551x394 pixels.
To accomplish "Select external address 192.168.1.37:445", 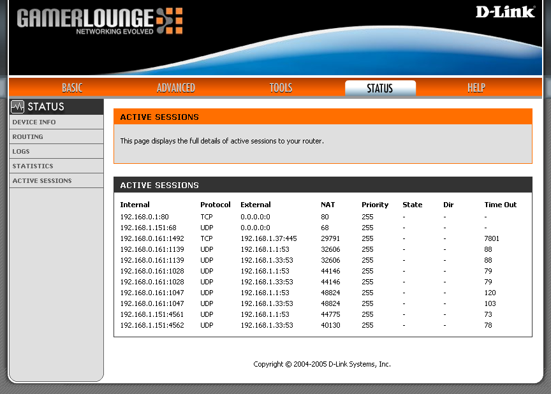I will click(268, 239).
